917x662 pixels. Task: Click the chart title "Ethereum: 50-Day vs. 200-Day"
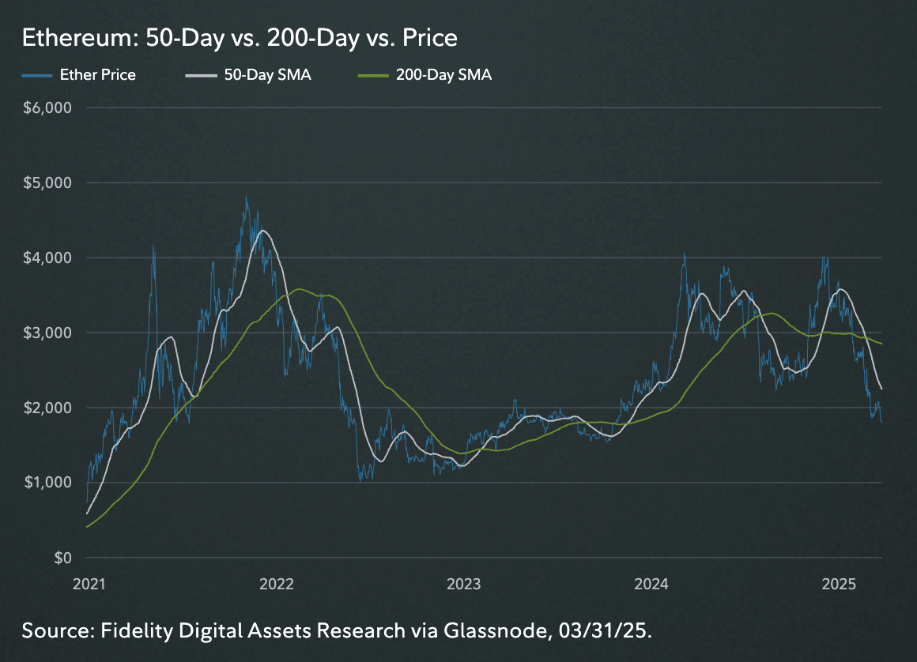[x=240, y=38]
